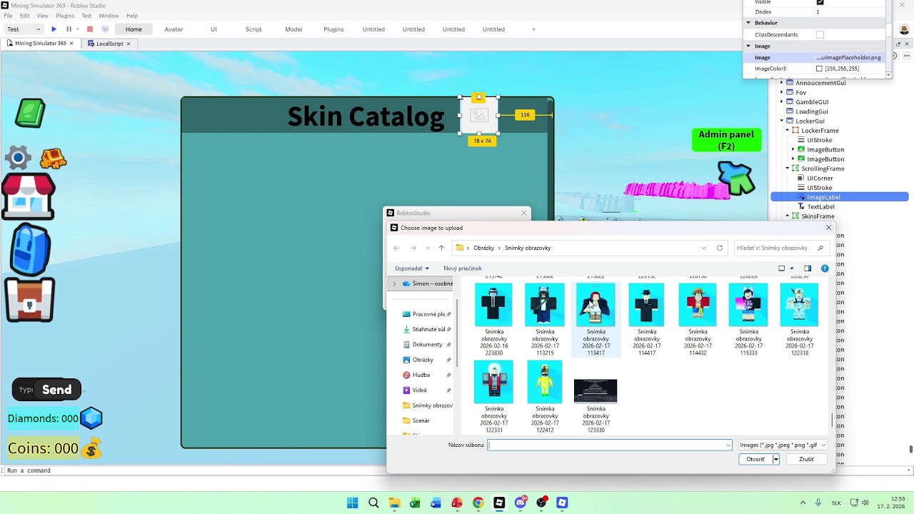Click the Nový priečinok button
The height and width of the screenshot is (514, 914).
pyautogui.click(x=462, y=268)
